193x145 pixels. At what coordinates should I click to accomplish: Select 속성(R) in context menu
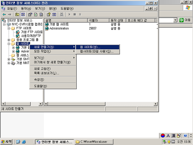tap(53, 80)
